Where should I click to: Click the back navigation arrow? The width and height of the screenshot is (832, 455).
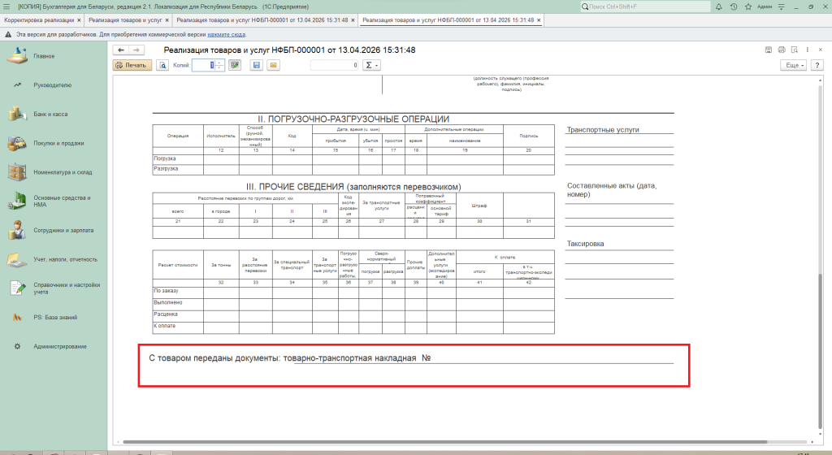click(x=122, y=50)
